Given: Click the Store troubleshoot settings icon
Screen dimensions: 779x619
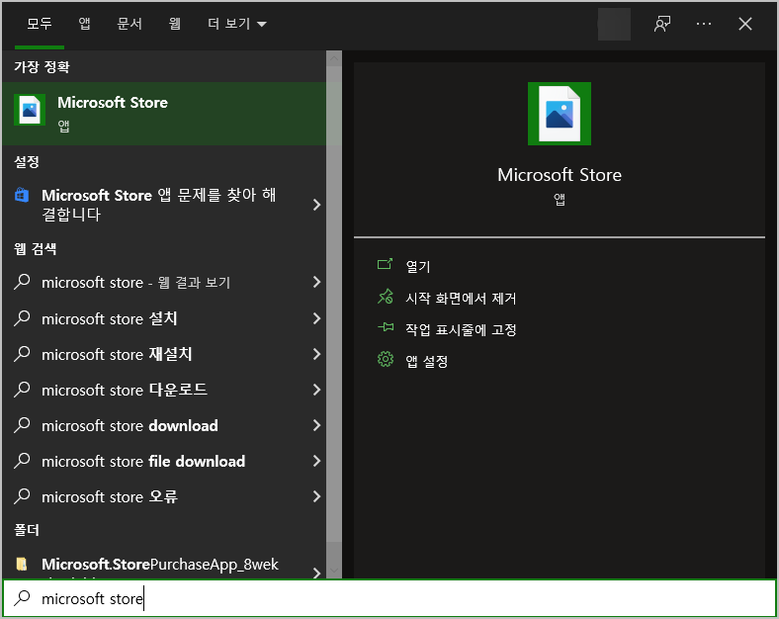Looking at the screenshot, I should (22, 195).
